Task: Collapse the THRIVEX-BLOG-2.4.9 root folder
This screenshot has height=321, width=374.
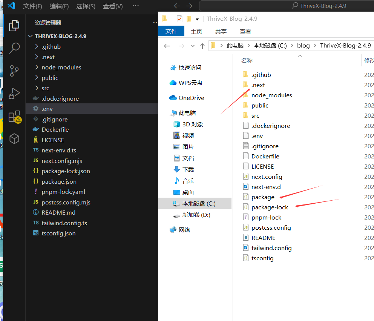Action: click(30, 36)
